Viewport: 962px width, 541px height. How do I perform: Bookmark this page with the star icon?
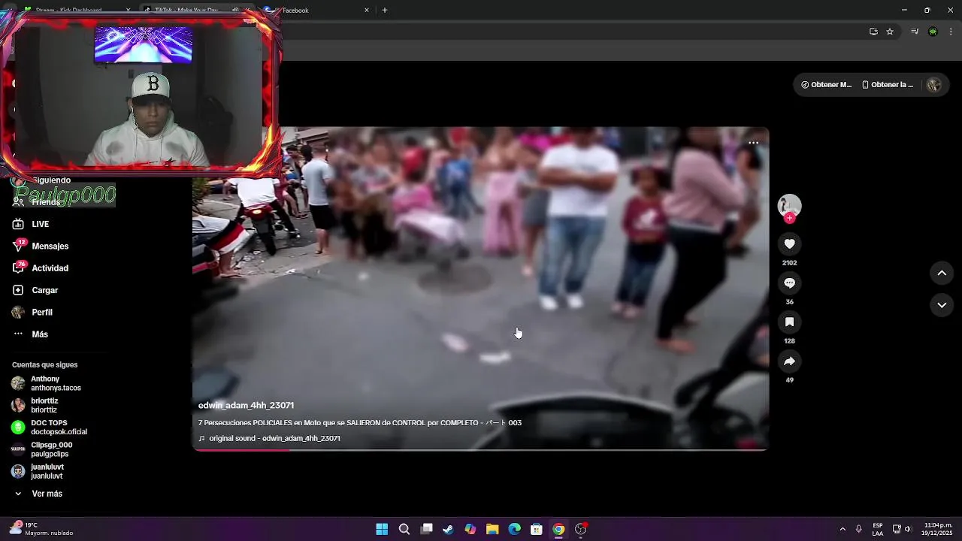coord(890,32)
